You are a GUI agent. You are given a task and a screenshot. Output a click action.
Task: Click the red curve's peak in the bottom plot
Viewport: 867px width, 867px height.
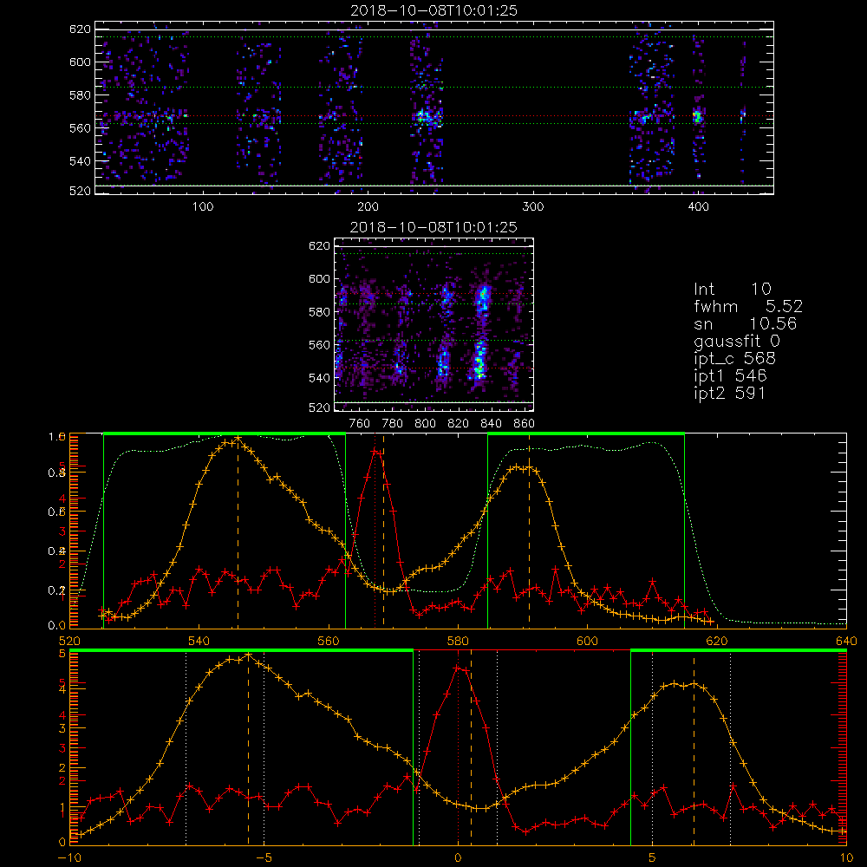point(458,668)
